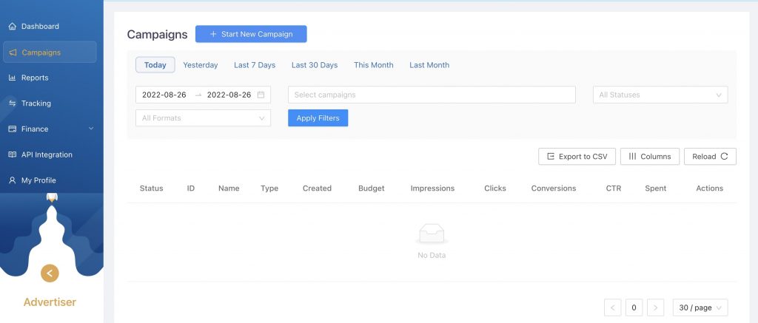Click Start New Campaign button
Image resolution: width=758 pixels, height=323 pixels.
pyautogui.click(x=251, y=34)
